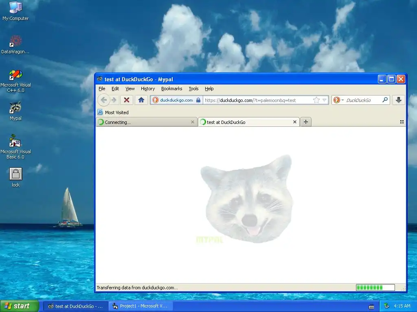
Task: Click the DuckDuckGo site identity icon in address bar
Action: [x=156, y=100]
